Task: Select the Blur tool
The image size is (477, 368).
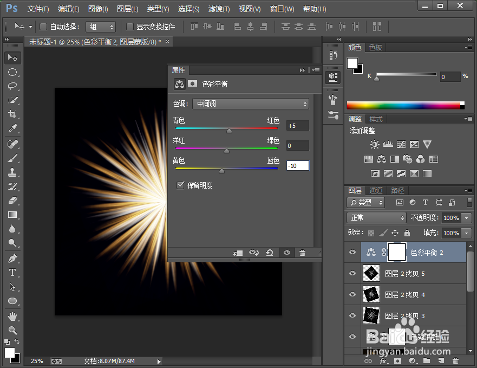Action: pyautogui.click(x=12, y=229)
